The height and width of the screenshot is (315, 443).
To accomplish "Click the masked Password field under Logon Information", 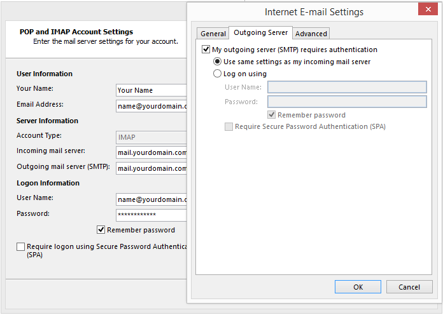I will tap(151, 215).
